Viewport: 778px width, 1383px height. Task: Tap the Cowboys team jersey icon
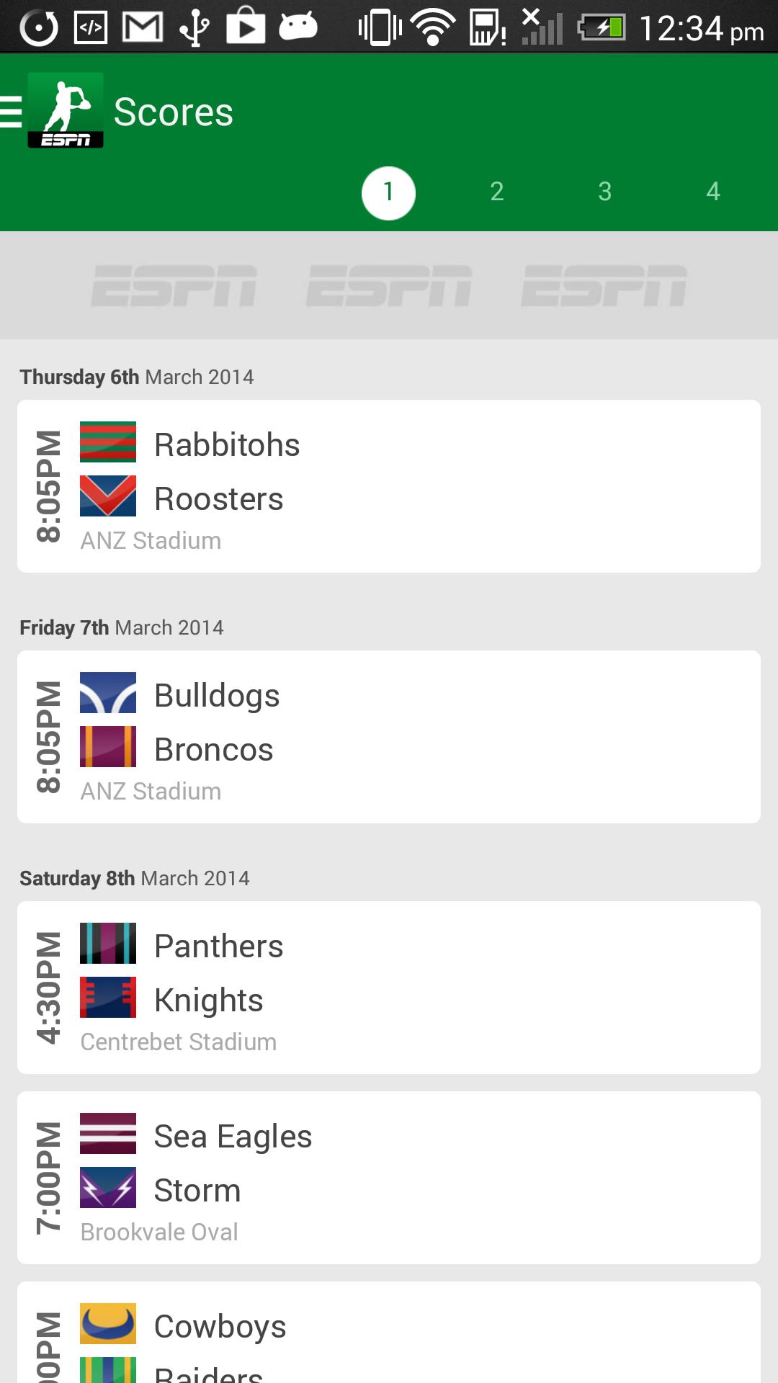coord(108,1324)
